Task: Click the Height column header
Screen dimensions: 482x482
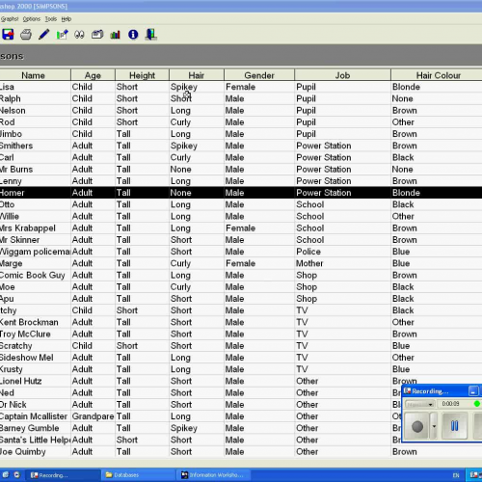Action: pos(142,75)
